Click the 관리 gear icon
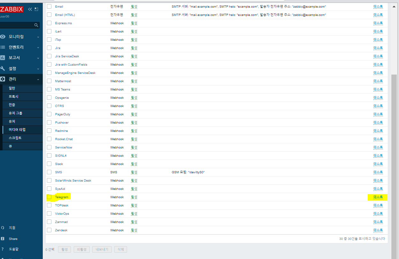 (3, 79)
